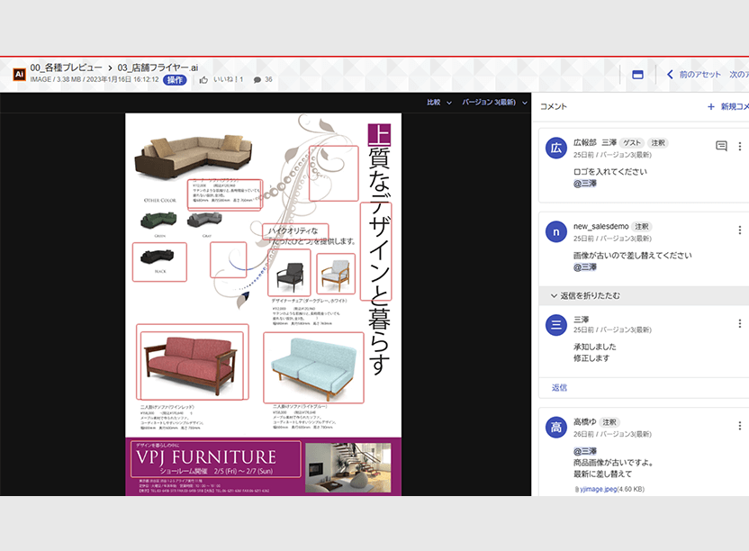This screenshot has width=749, height=551.
Task: Click the showroom interior photo in flyer
Action: [x=347, y=467]
